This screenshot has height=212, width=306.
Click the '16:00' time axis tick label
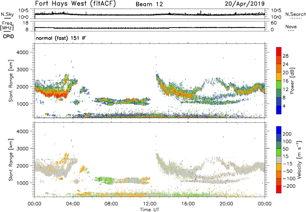(188, 204)
